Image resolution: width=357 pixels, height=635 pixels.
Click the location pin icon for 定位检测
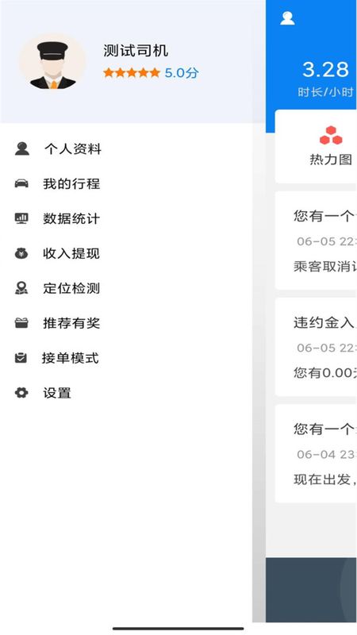click(21, 288)
